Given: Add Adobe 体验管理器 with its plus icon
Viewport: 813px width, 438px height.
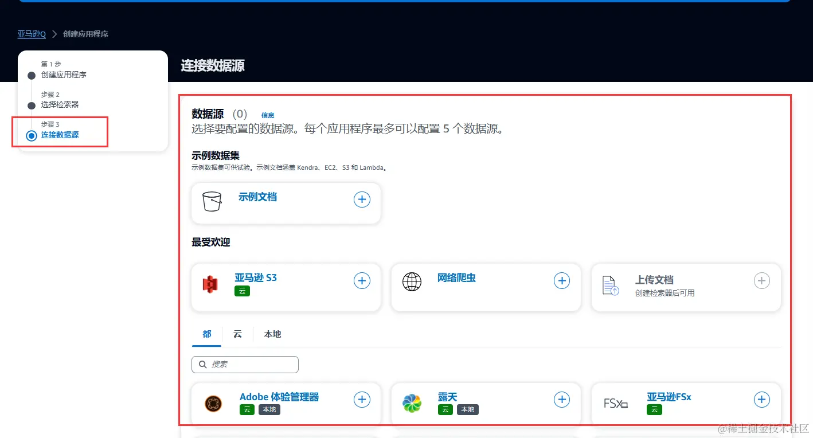Looking at the screenshot, I should click(x=362, y=400).
